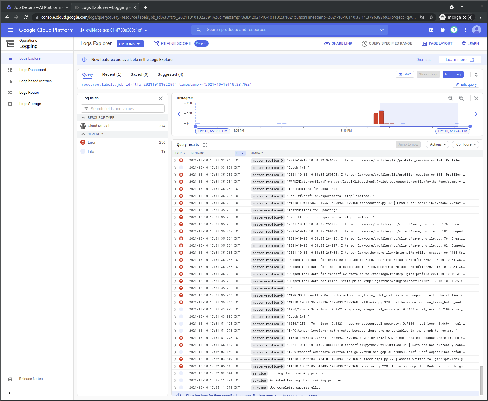Zoom out the histogram
The width and height of the screenshot is (488, 401).
coord(451,98)
